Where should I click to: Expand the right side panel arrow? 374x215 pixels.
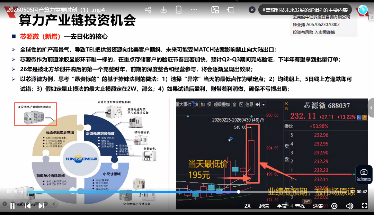371,108
